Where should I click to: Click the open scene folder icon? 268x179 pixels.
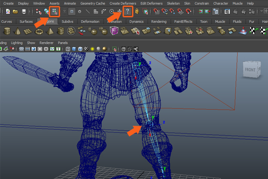coord(16,11)
